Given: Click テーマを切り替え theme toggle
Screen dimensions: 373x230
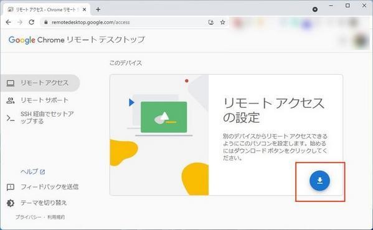Looking at the screenshot, I should [37, 203].
